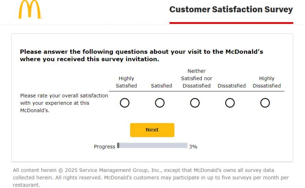The image size is (305, 188).
Task: Click the Dissatisfied column header label
Action: pyautogui.click(x=231, y=85)
